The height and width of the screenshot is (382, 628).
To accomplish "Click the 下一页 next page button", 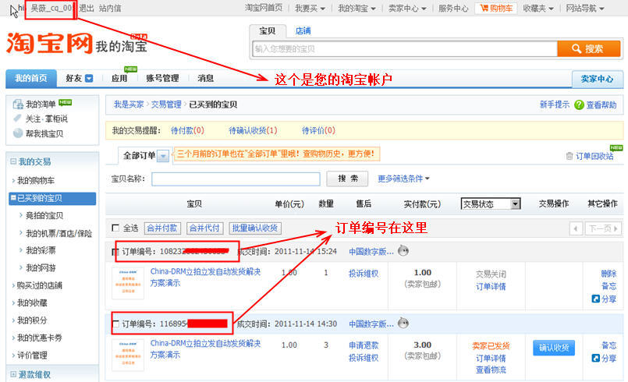I will pos(603,228).
